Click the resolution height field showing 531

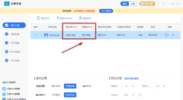(x=140, y=95)
